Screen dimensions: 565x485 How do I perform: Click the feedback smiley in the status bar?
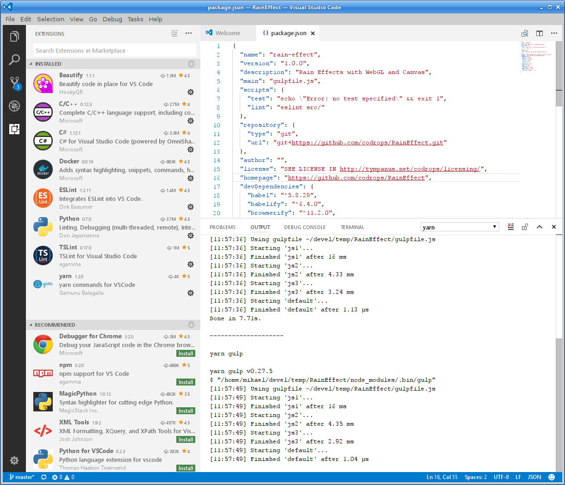click(552, 477)
